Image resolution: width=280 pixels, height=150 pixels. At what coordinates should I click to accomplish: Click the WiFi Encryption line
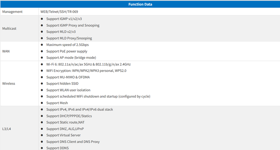click(x=86, y=71)
